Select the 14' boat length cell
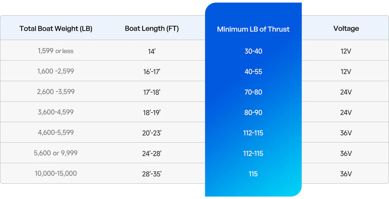Screen dimensions: 389x199 pos(152,51)
